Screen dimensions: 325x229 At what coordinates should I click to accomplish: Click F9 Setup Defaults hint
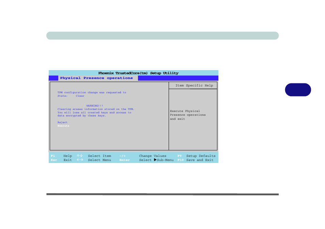[196, 156]
